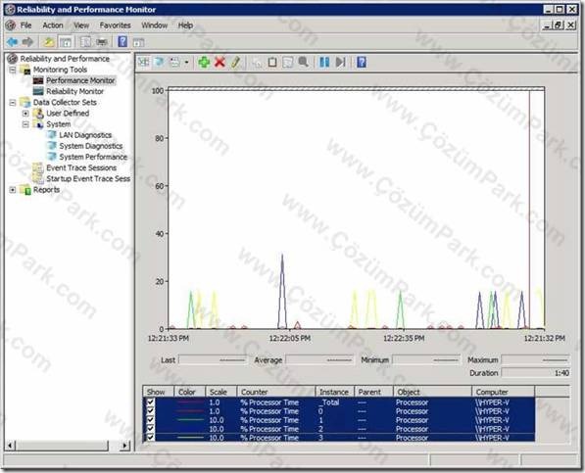Image resolution: width=585 pixels, height=473 pixels.
Task: Click the blue Back arrow in main toolbar
Action: (13, 42)
